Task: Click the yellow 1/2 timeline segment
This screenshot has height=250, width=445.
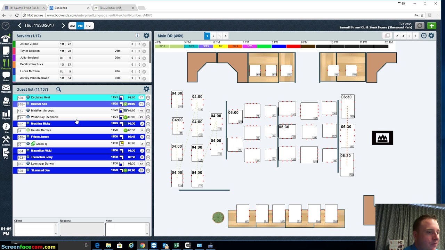Action: 220,46
